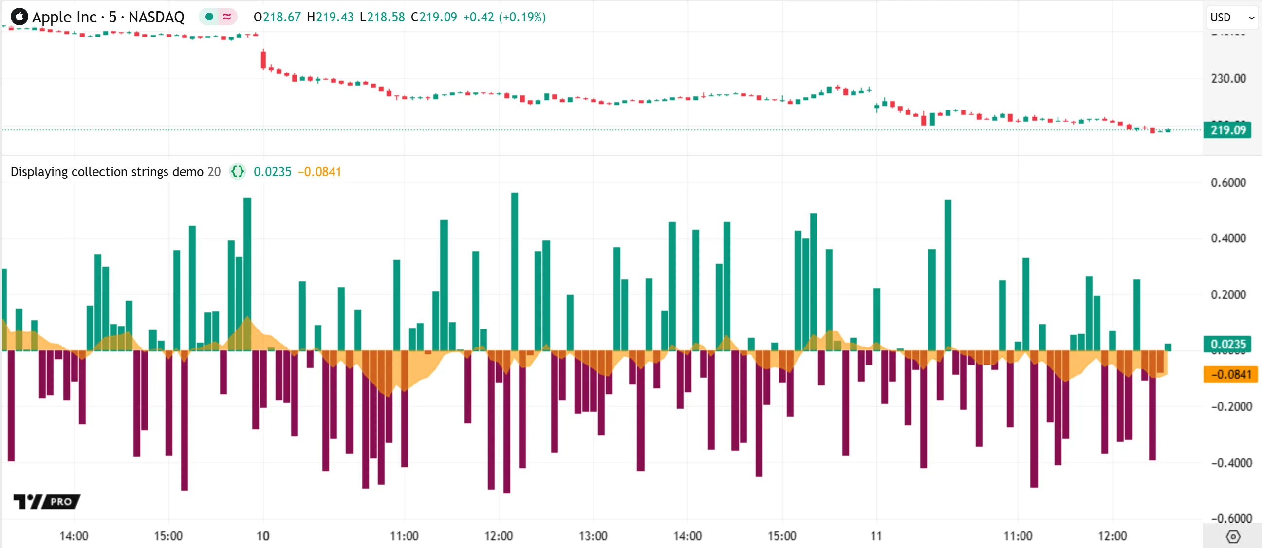
Task: Click the date label 11 on time axis
Action: click(876, 536)
